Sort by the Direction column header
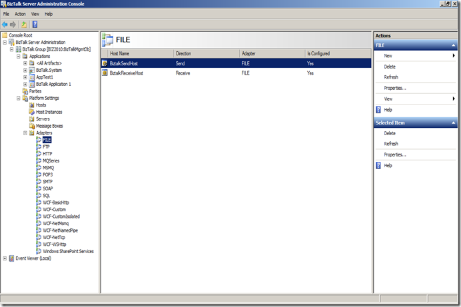461x307 pixels. click(x=207, y=53)
